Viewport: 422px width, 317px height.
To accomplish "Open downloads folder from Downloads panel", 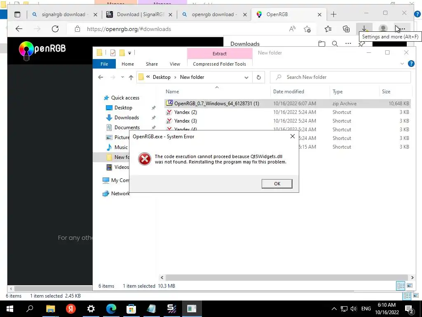I will 321,44.
